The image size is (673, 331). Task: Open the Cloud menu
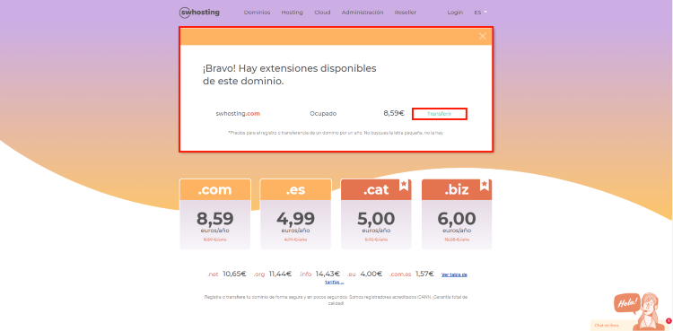click(x=322, y=13)
